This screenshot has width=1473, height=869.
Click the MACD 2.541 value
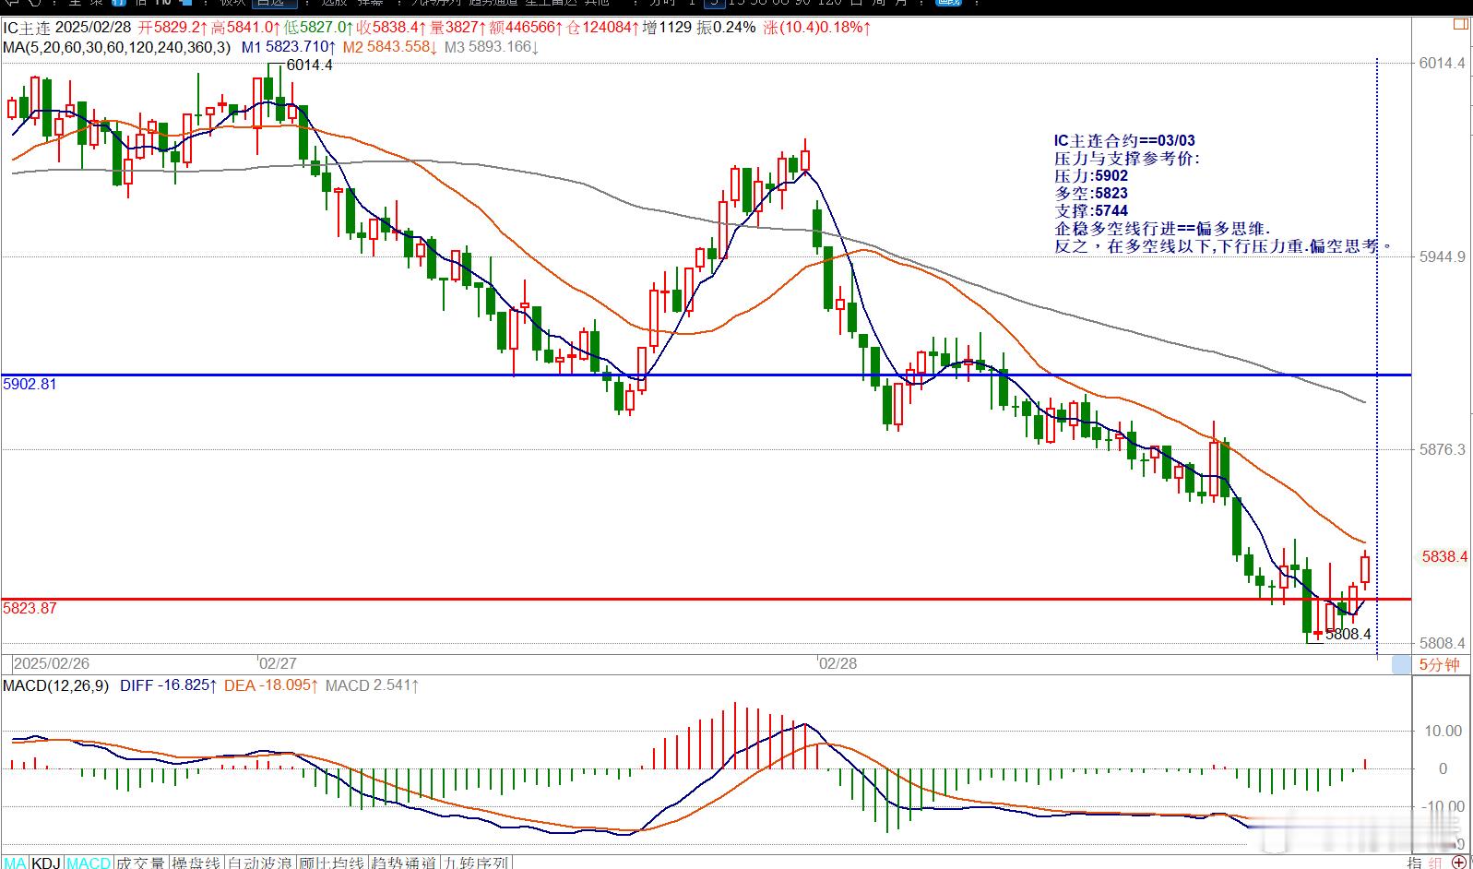[372, 685]
